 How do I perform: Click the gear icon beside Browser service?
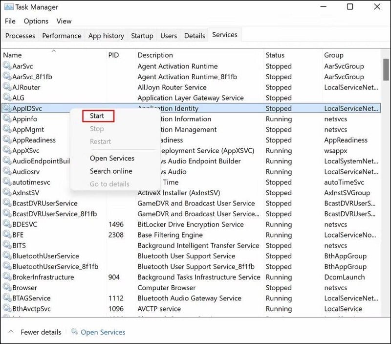click(x=7, y=287)
